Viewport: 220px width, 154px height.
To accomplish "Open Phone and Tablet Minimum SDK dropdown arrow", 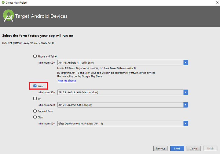I will (x=185, y=63).
